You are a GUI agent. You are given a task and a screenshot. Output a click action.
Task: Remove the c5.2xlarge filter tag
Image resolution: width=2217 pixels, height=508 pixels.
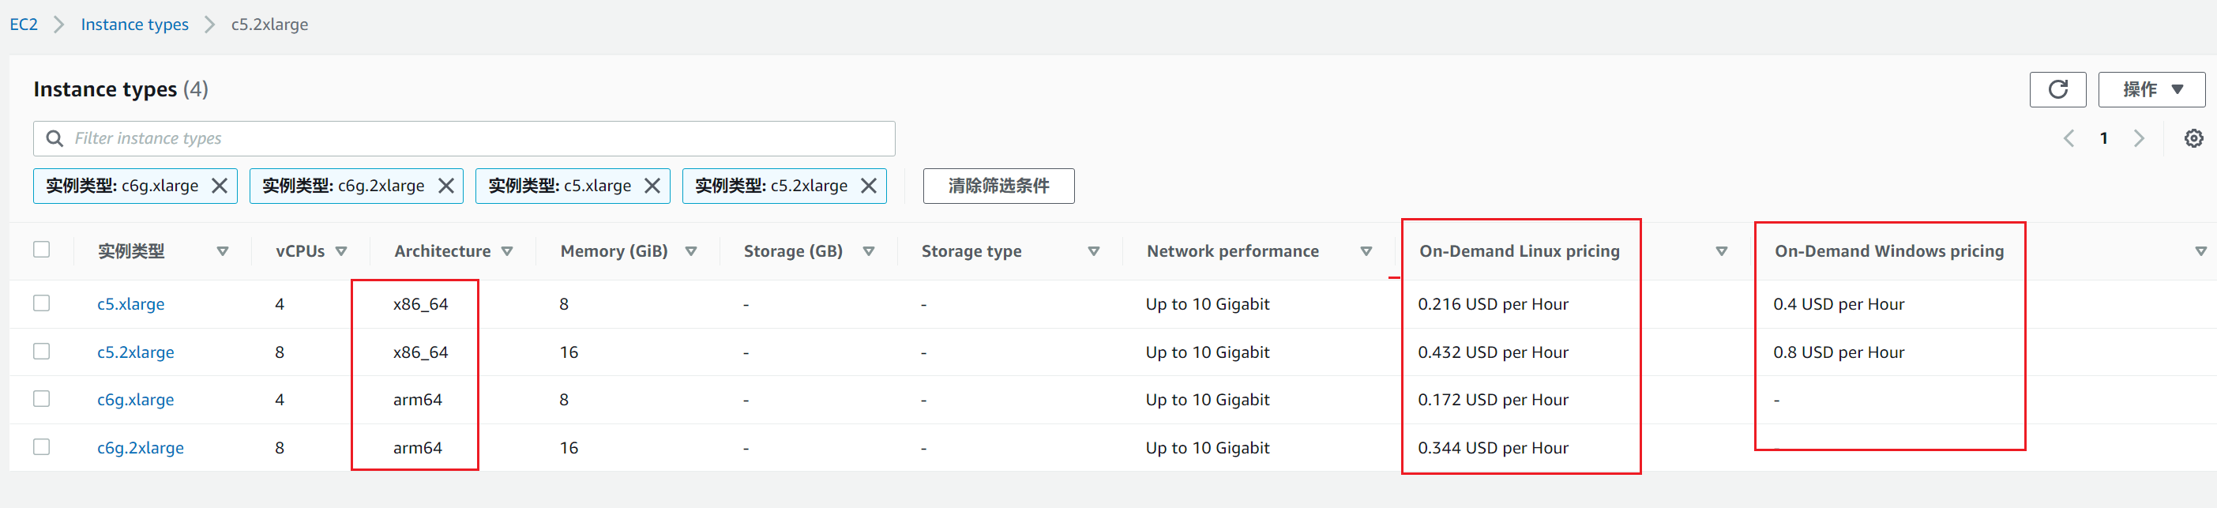tap(868, 185)
